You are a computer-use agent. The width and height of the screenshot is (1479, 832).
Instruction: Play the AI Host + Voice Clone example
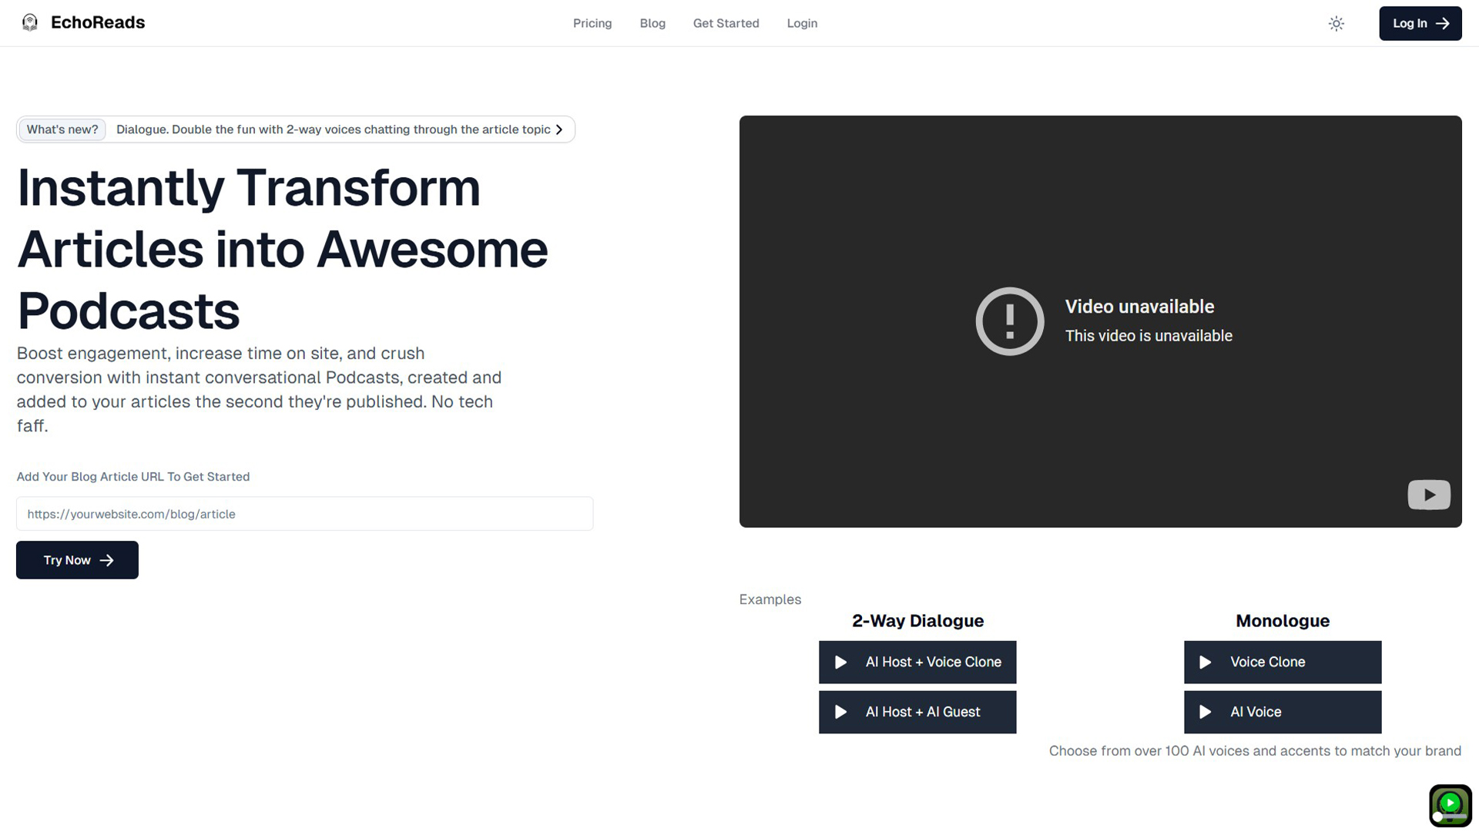coord(917,662)
